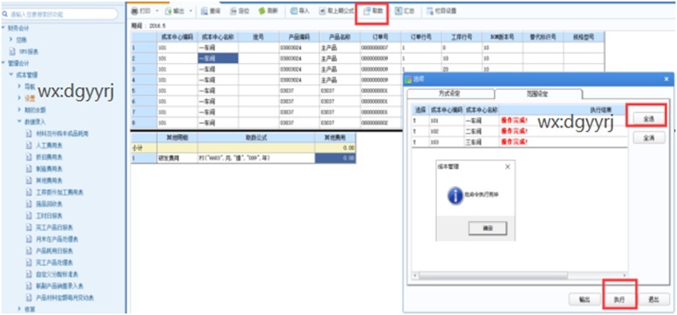Screen dimensions: 677x315
Task: Click the document icon beside 折旧费用表
Action: point(29,157)
